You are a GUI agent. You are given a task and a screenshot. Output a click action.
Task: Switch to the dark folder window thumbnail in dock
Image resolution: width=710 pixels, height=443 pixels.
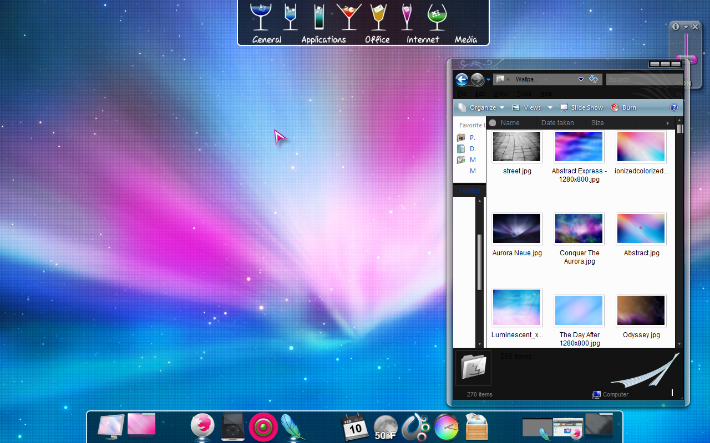coord(599,424)
